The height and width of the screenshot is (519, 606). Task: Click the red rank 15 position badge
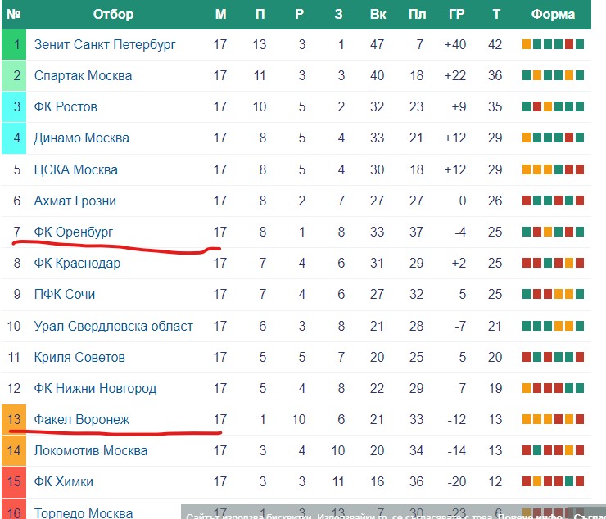click(14, 481)
